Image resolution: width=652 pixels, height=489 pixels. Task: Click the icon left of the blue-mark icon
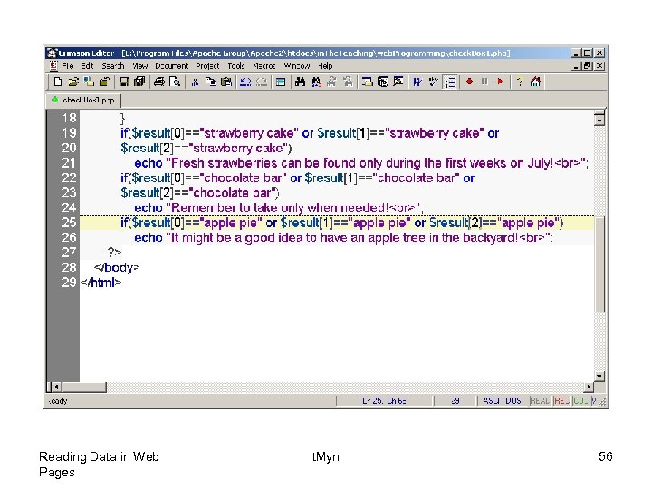pyautogui.click(x=398, y=81)
